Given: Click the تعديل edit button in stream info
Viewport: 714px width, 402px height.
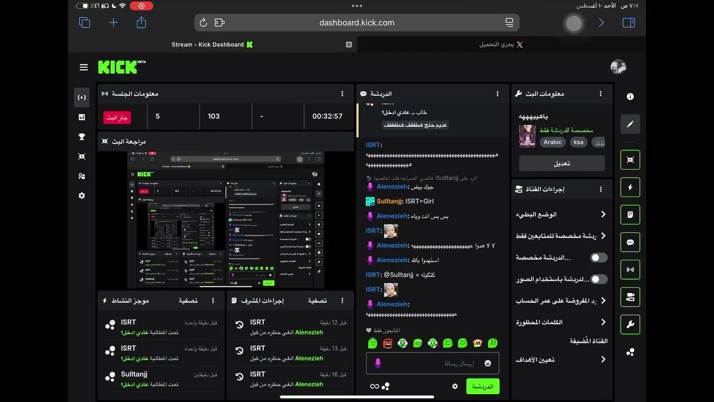Looking at the screenshot, I should [x=562, y=163].
